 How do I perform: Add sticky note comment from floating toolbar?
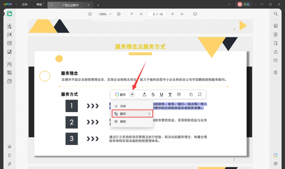(x=179, y=95)
